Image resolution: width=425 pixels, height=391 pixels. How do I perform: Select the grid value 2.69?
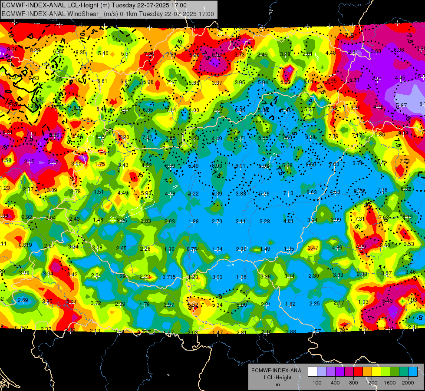click(x=23, y=300)
